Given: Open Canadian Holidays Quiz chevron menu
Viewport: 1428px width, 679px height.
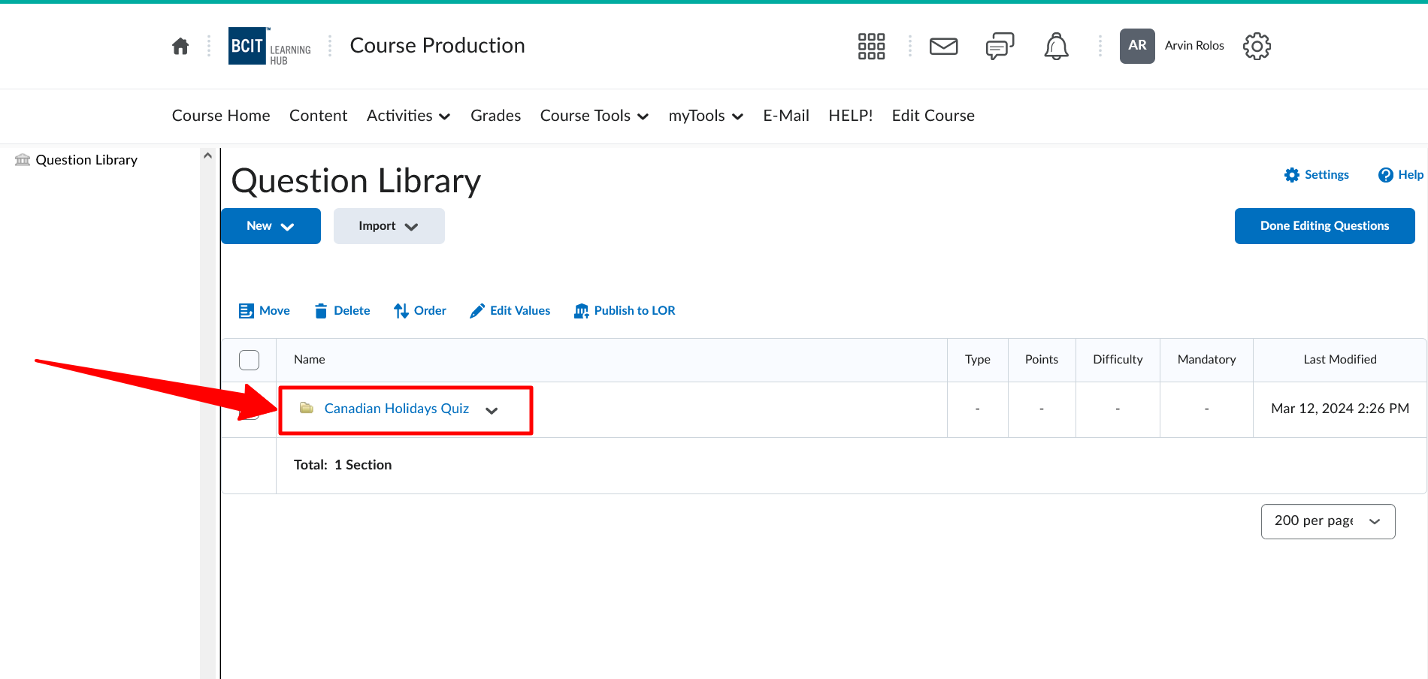Looking at the screenshot, I should pyautogui.click(x=492, y=411).
